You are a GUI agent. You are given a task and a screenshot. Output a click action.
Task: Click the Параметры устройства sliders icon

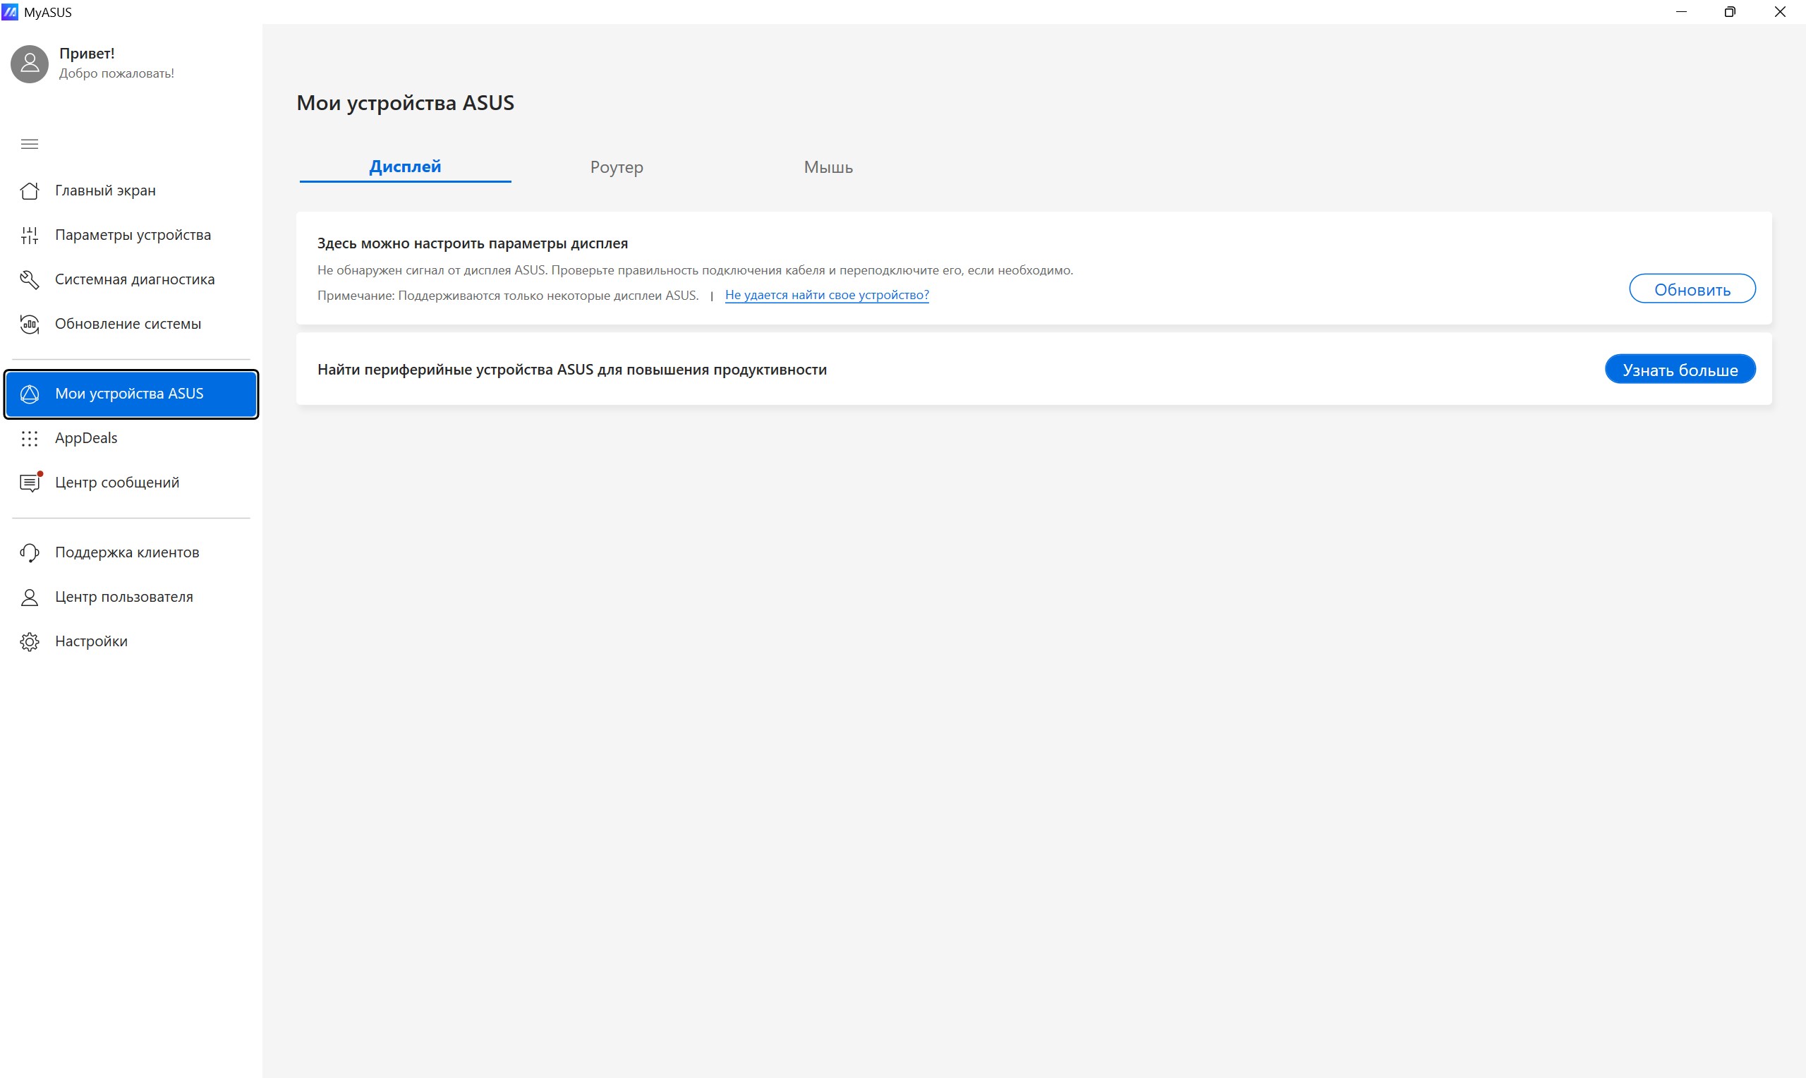[x=30, y=236]
